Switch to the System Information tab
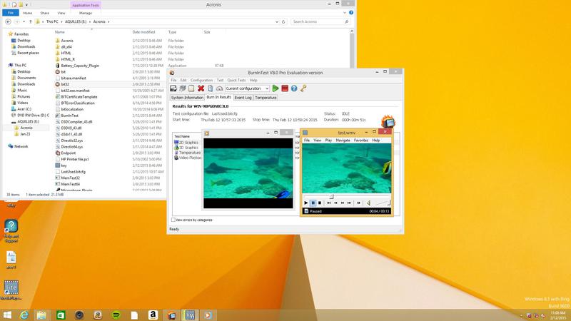 point(187,98)
